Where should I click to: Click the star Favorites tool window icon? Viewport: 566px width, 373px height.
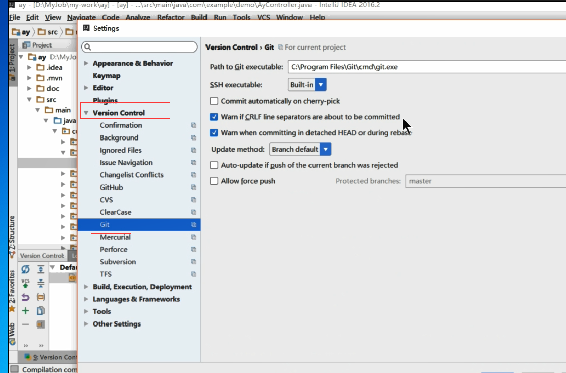click(x=12, y=309)
